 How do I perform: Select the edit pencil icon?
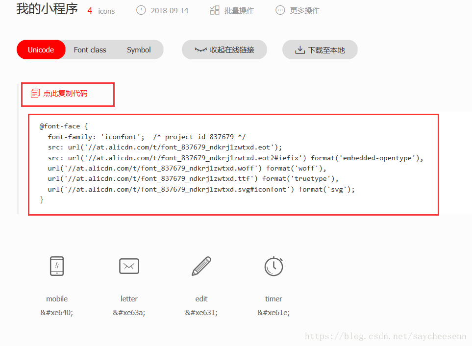(201, 266)
